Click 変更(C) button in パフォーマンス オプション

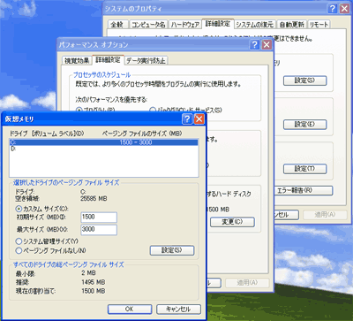[232, 222]
